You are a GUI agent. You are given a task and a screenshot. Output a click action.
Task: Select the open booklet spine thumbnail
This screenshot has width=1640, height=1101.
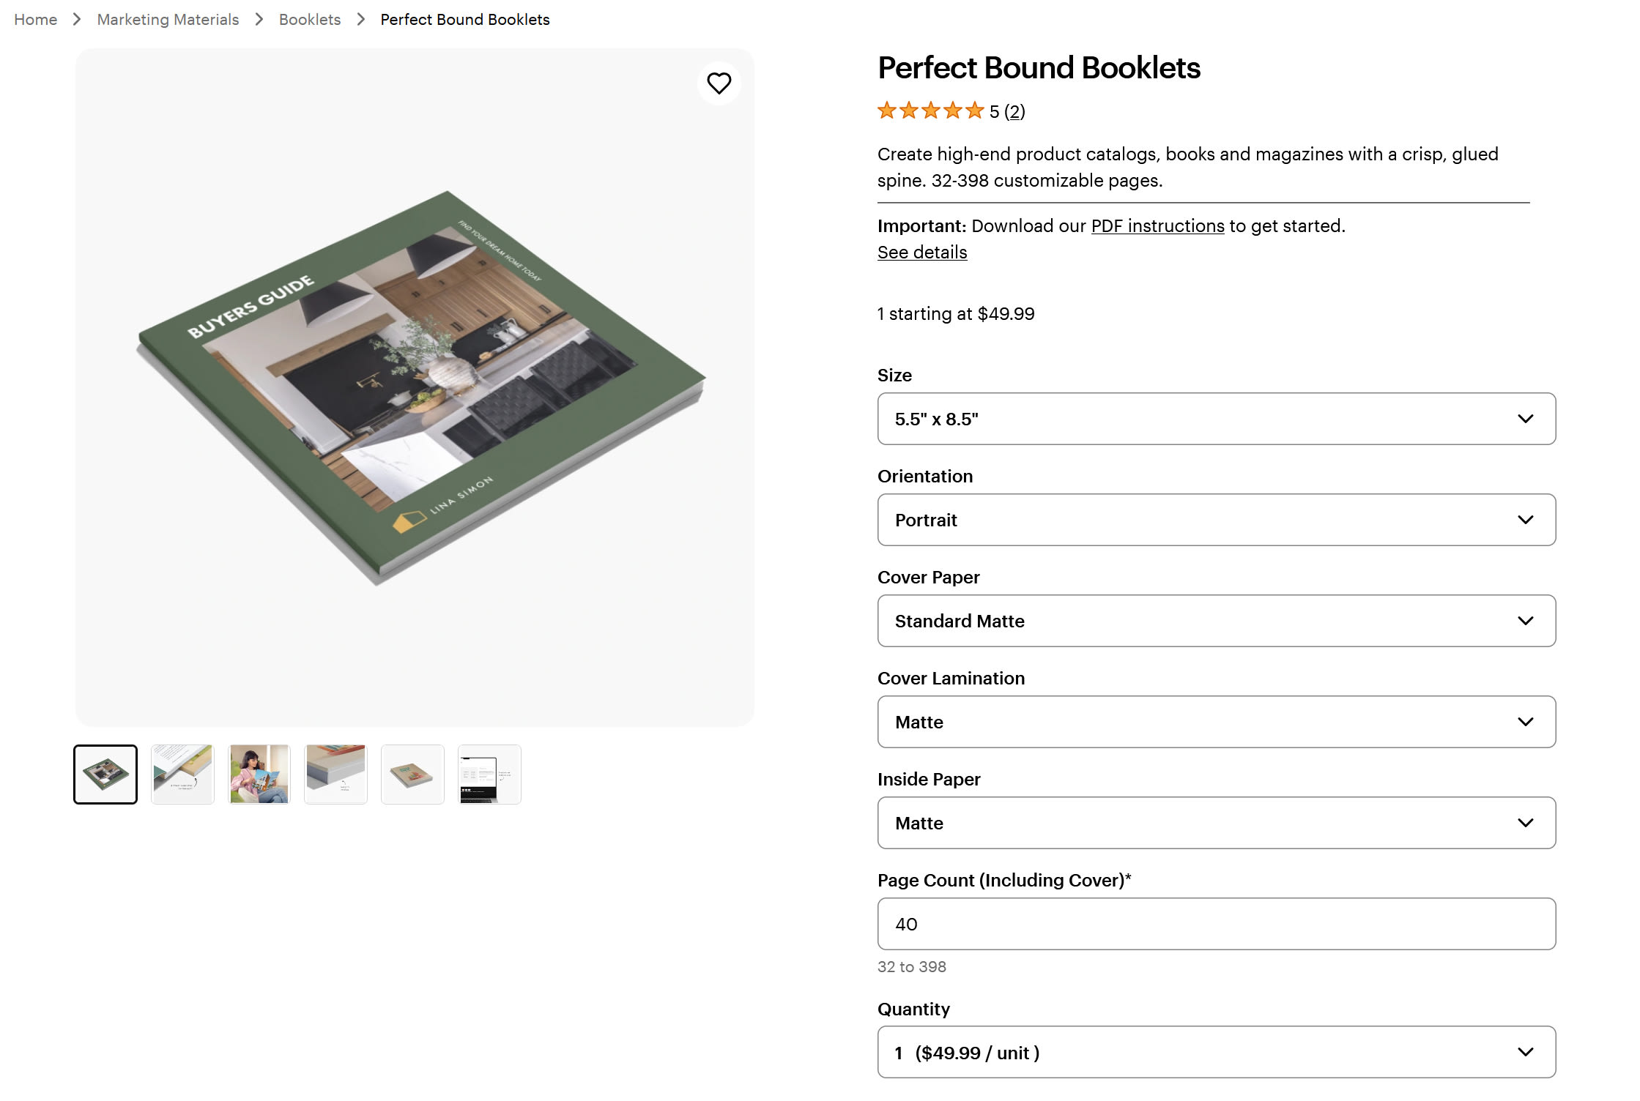pyautogui.click(x=182, y=774)
